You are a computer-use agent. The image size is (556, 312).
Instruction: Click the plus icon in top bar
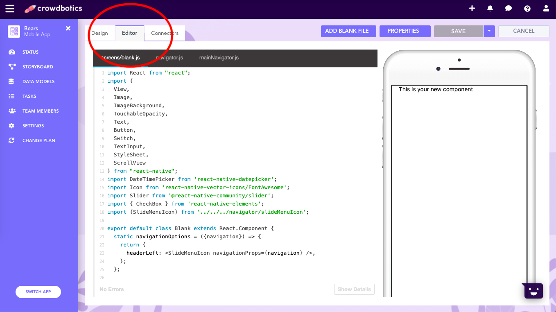472,8
